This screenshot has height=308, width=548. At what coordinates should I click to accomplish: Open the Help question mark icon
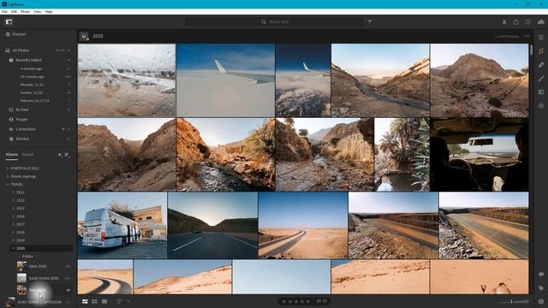pyautogui.click(x=527, y=21)
